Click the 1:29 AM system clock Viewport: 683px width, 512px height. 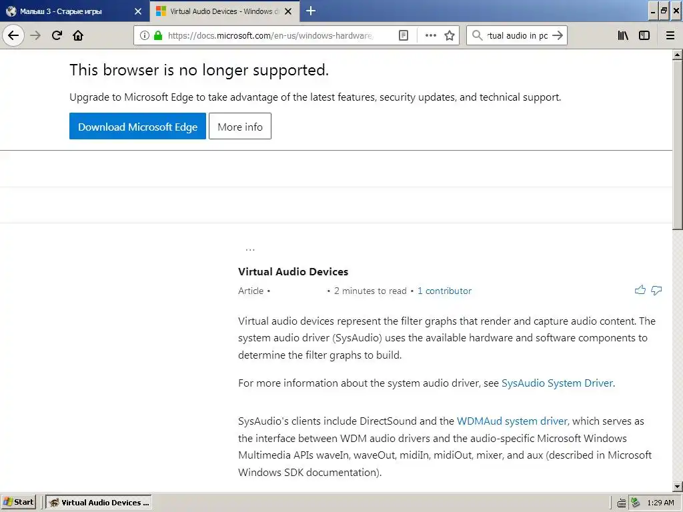pos(660,503)
